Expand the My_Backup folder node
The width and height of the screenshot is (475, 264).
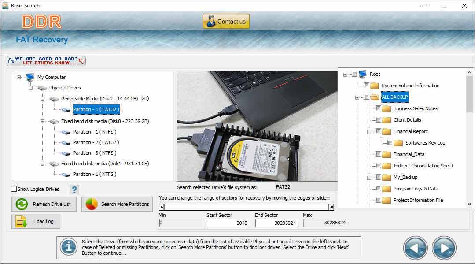click(x=370, y=177)
